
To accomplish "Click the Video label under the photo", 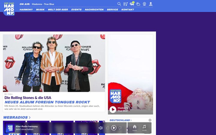I will (x=8, y=94).
